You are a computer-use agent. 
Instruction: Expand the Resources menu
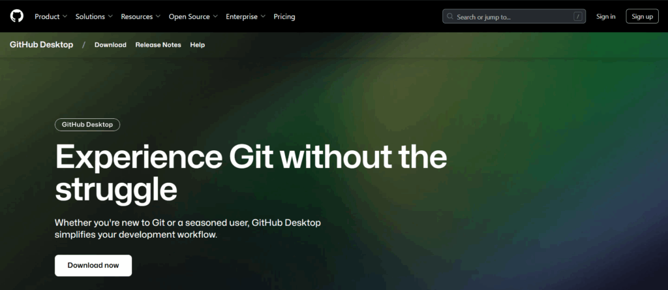[140, 16]
